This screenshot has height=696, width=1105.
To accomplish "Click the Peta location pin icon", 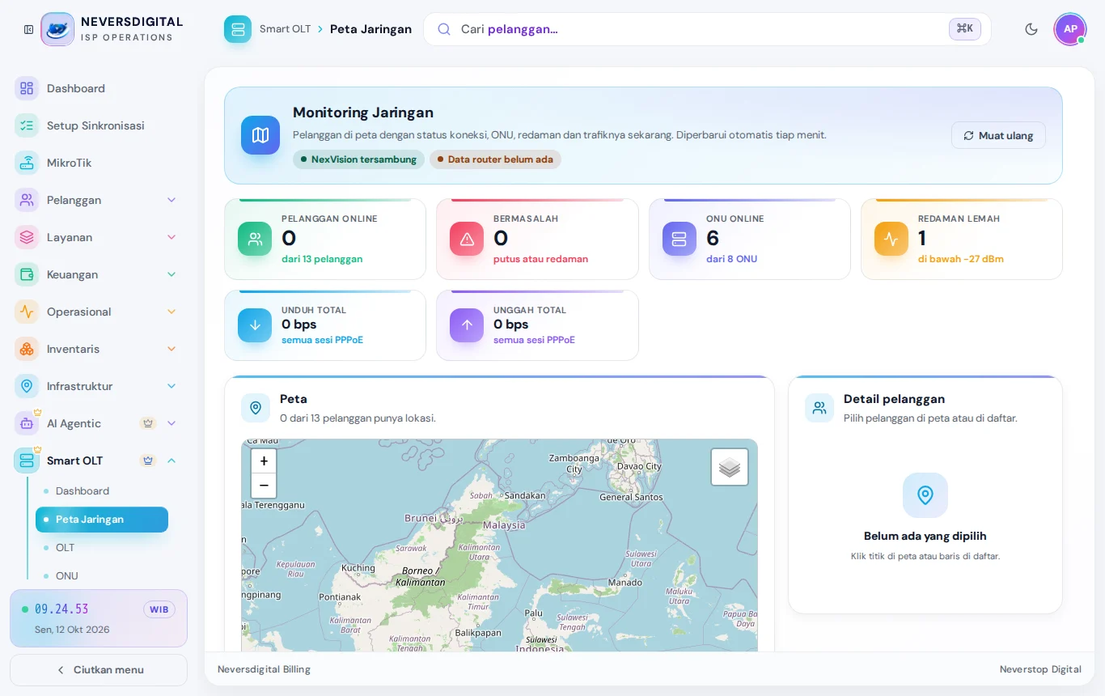I will (x=256, y=408).
